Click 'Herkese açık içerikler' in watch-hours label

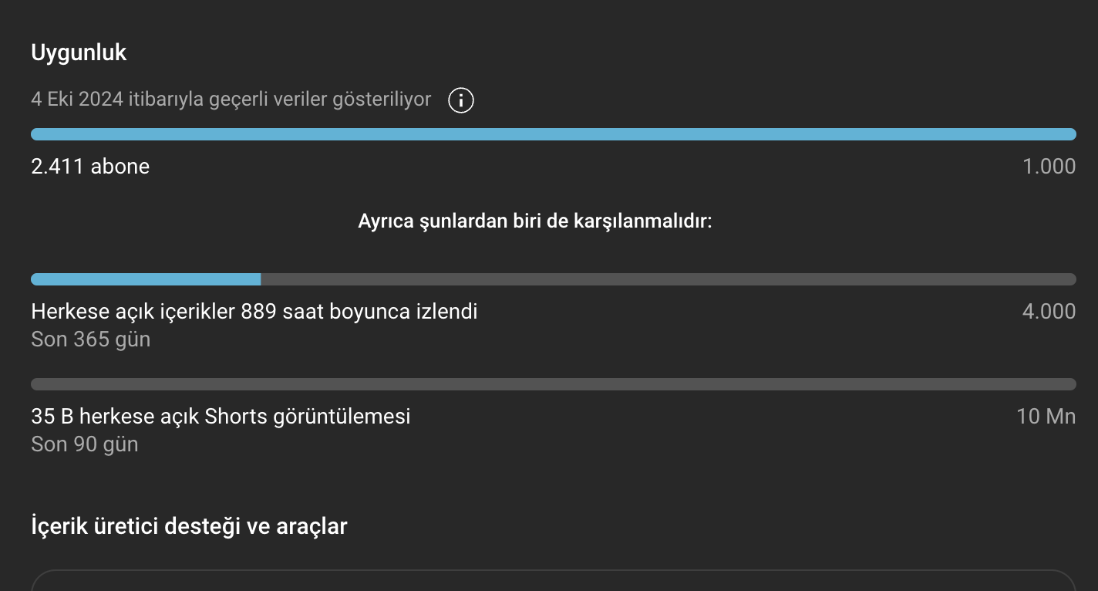click(x=133, y=312)
